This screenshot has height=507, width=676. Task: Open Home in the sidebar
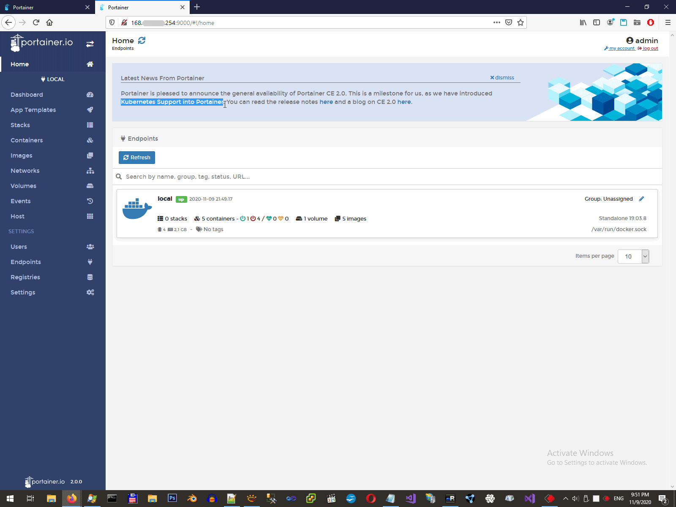pyautogui.click(x=53, y=64)
